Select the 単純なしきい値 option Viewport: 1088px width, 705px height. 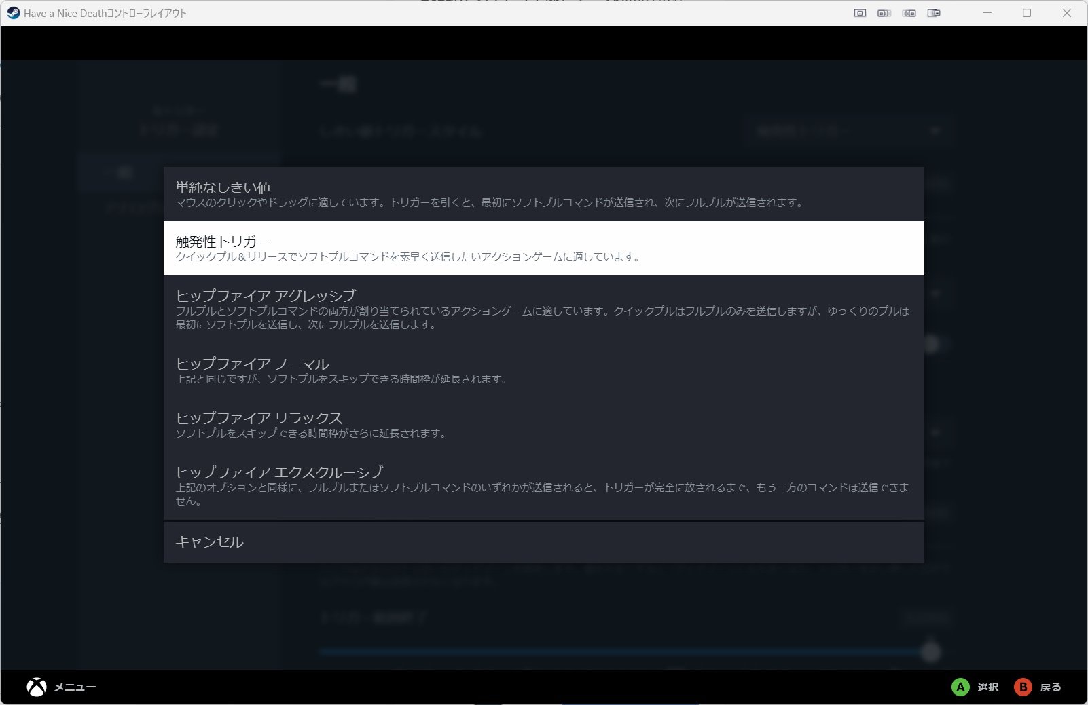point(543,194)
